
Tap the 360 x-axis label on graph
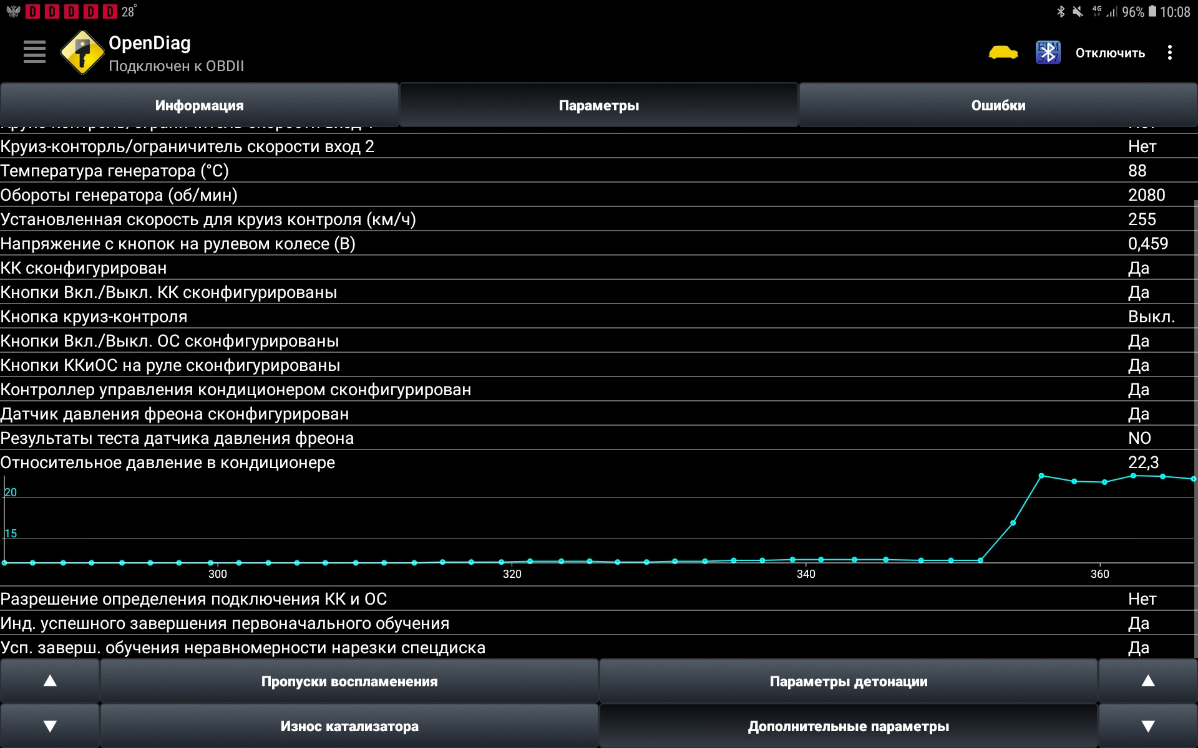click(x=1099, y=574)
